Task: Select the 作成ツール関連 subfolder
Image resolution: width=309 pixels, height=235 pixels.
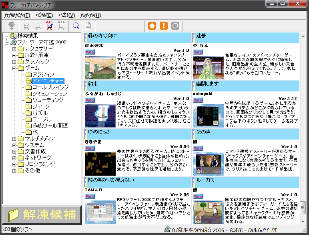Action: (x=50, y=126)
